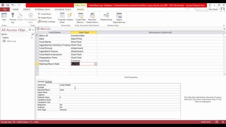Modify Lookups for the field
Viewport: 226px width, 127px height.
[47, 22]
